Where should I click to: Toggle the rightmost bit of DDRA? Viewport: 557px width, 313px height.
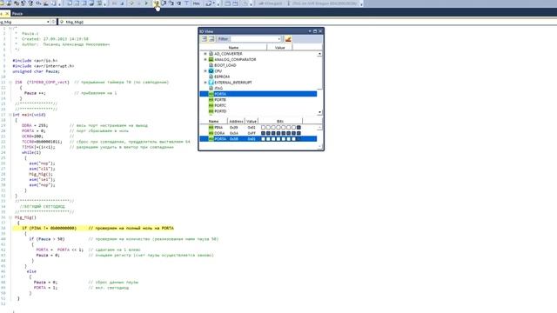pyautogui.click(x=299, y=133)
